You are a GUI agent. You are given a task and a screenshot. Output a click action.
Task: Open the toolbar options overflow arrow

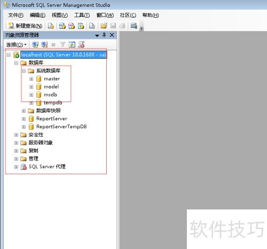[x=142, y=28]
